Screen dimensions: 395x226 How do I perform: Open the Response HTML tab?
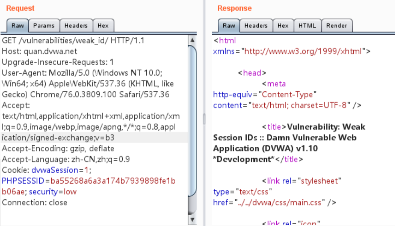click(307, 26)
